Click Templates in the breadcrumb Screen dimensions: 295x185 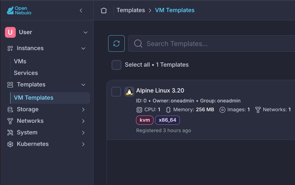tap(131, 10)
